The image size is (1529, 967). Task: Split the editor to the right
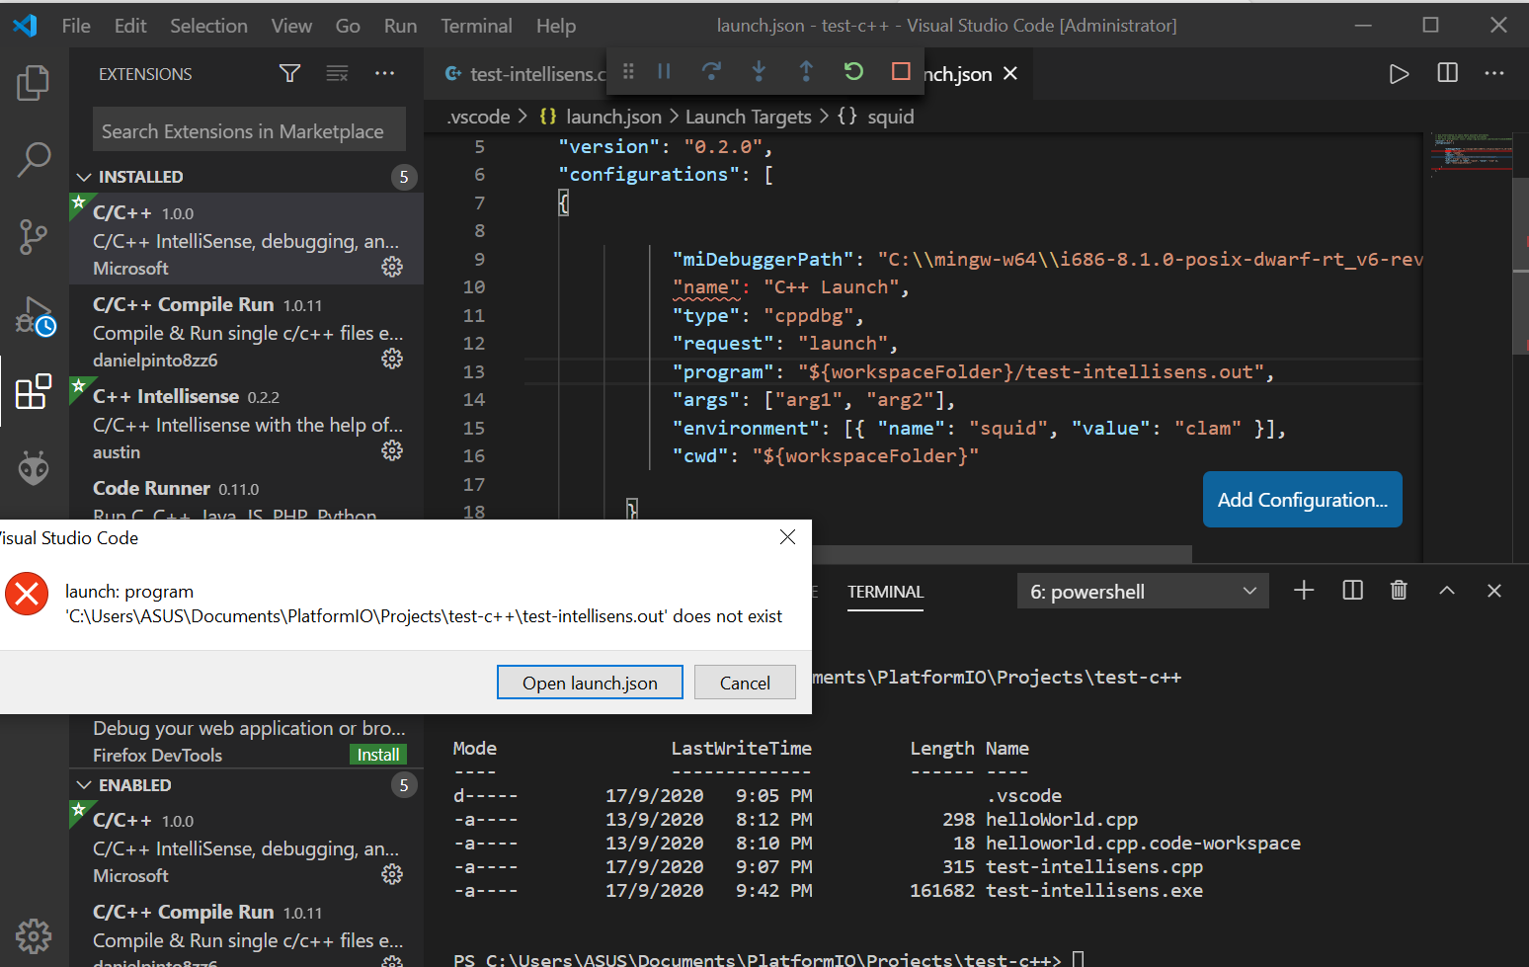coord(1447,73)
